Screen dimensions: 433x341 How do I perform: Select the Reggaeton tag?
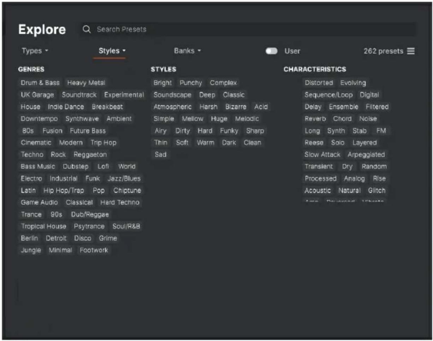(90, 155)
